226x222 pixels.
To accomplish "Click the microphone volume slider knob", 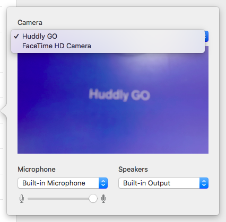I will tap(93, 199).
